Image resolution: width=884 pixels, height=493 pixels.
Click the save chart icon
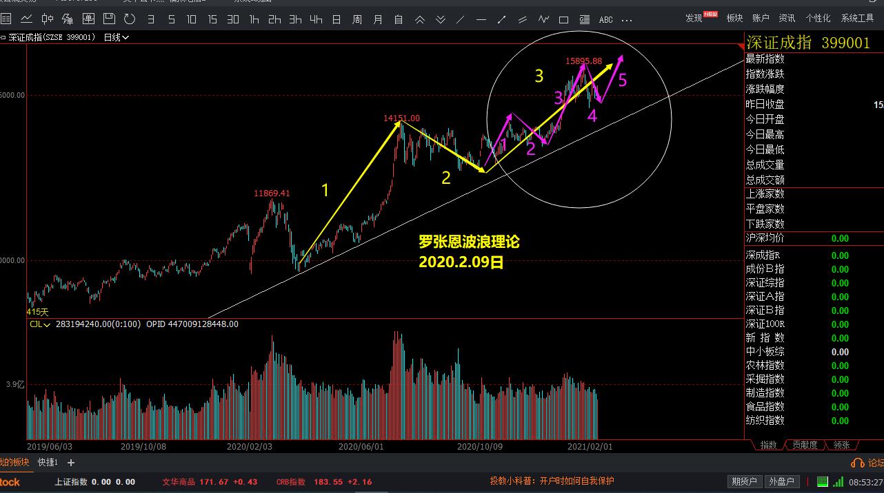point(110,19)
